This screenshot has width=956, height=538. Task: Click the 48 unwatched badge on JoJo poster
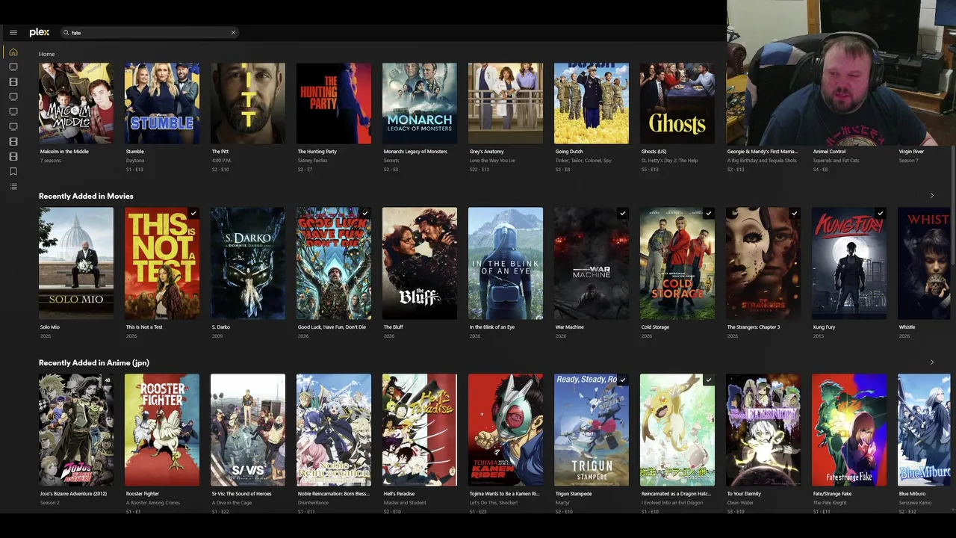[x=108, y=380]
